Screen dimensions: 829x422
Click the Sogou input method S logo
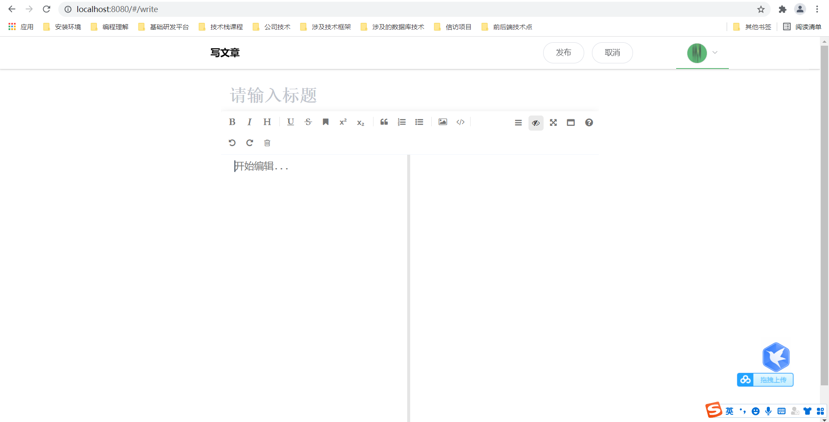pos(714,410)
